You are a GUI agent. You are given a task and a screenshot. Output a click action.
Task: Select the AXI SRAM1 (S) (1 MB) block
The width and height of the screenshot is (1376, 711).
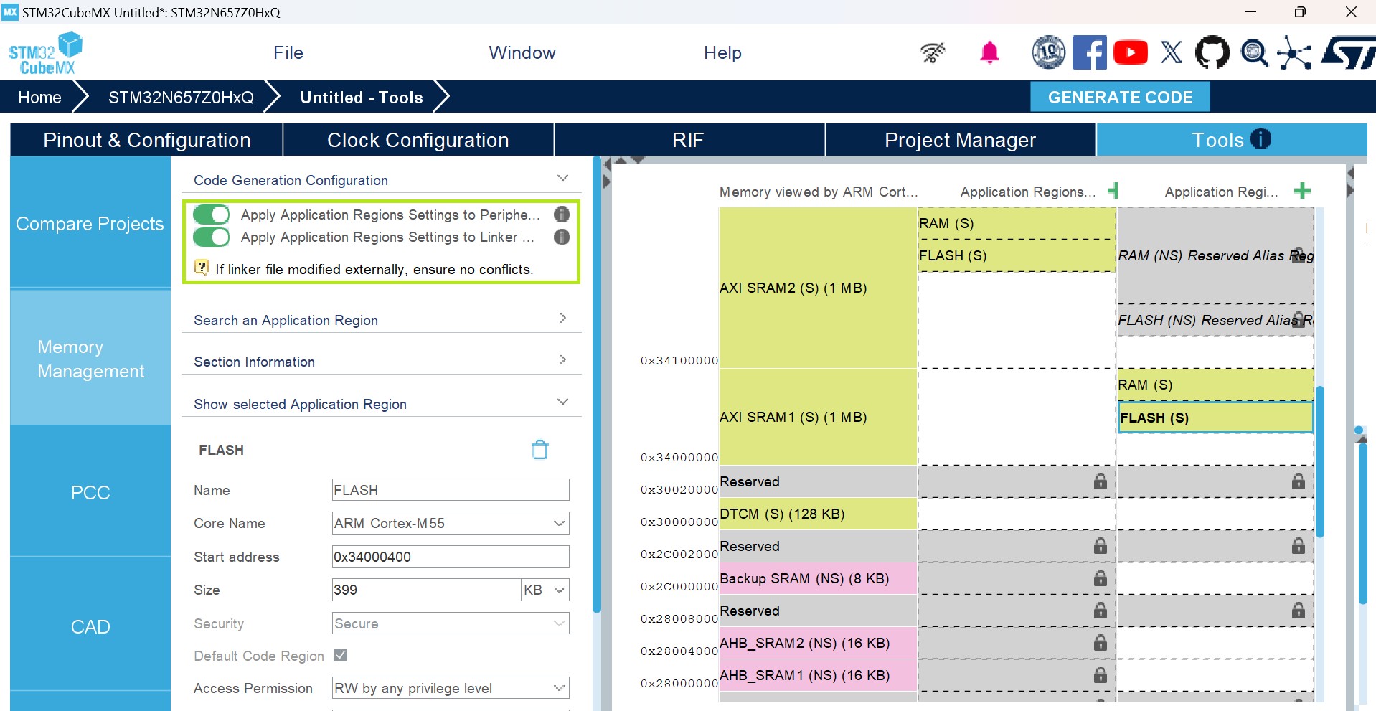click(x=818, y=417)
